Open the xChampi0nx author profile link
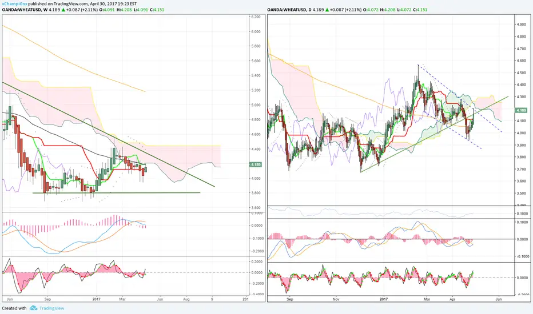Viewport: 533px width, 314px height. (x=15, y=4)
